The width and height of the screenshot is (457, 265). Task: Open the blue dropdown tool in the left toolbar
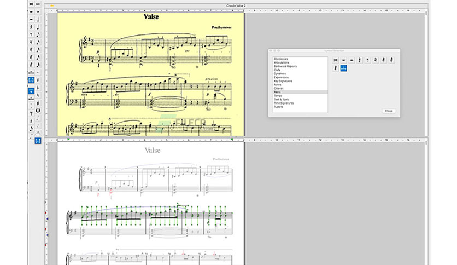pyautogui.click(x=31, y=91)
